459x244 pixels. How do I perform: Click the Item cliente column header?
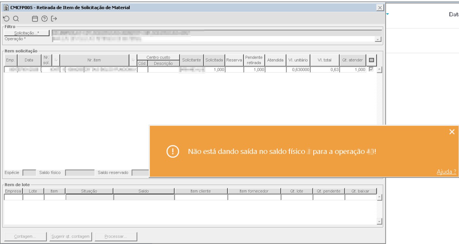201,191
